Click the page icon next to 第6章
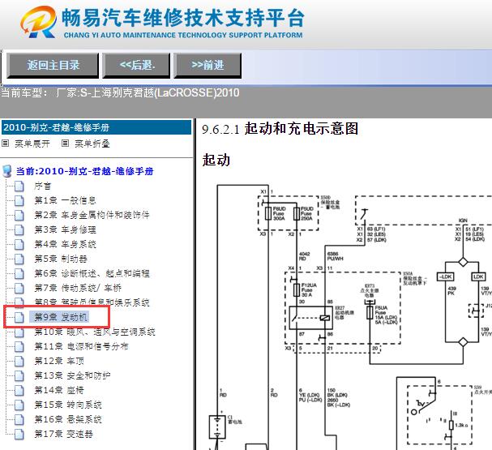The height and width of the screenshot is (450, 492). click(x=19, y=273)
